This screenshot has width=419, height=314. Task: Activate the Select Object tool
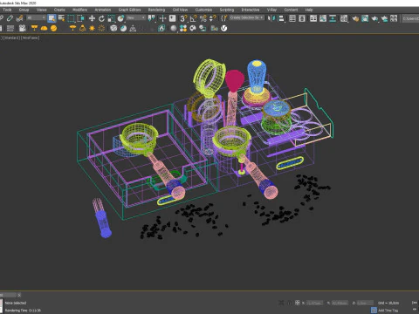52,18
